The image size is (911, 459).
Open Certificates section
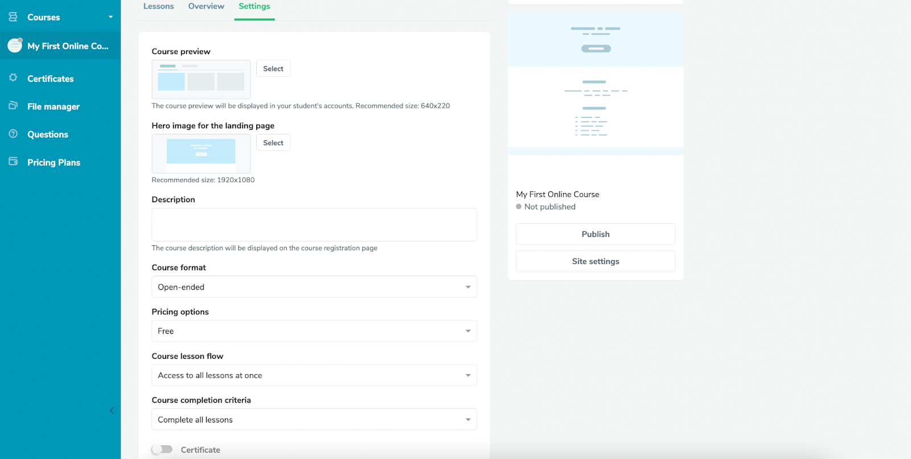51,79
